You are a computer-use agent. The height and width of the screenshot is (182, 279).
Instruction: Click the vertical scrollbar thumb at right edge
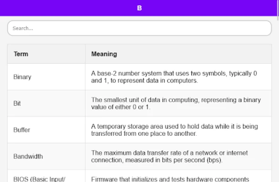(278, 10)
